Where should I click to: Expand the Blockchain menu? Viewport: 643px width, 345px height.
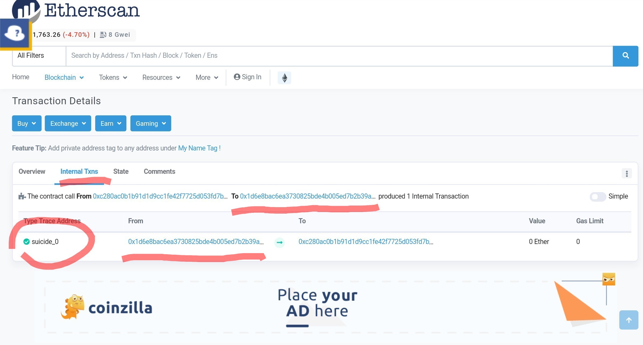pos(64,77)
